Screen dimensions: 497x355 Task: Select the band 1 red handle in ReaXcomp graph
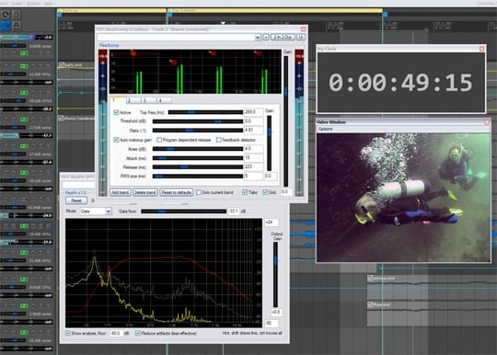133,54
